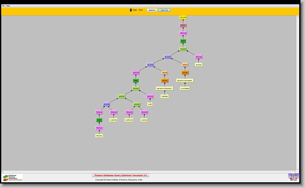Viewport: 305px width, 188px height.
Task: Select the PART table node
Action: pyautogui.click(x=150, y=104)
